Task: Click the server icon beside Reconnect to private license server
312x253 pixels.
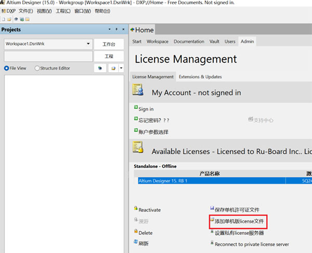Action: [x=212, y=243]
